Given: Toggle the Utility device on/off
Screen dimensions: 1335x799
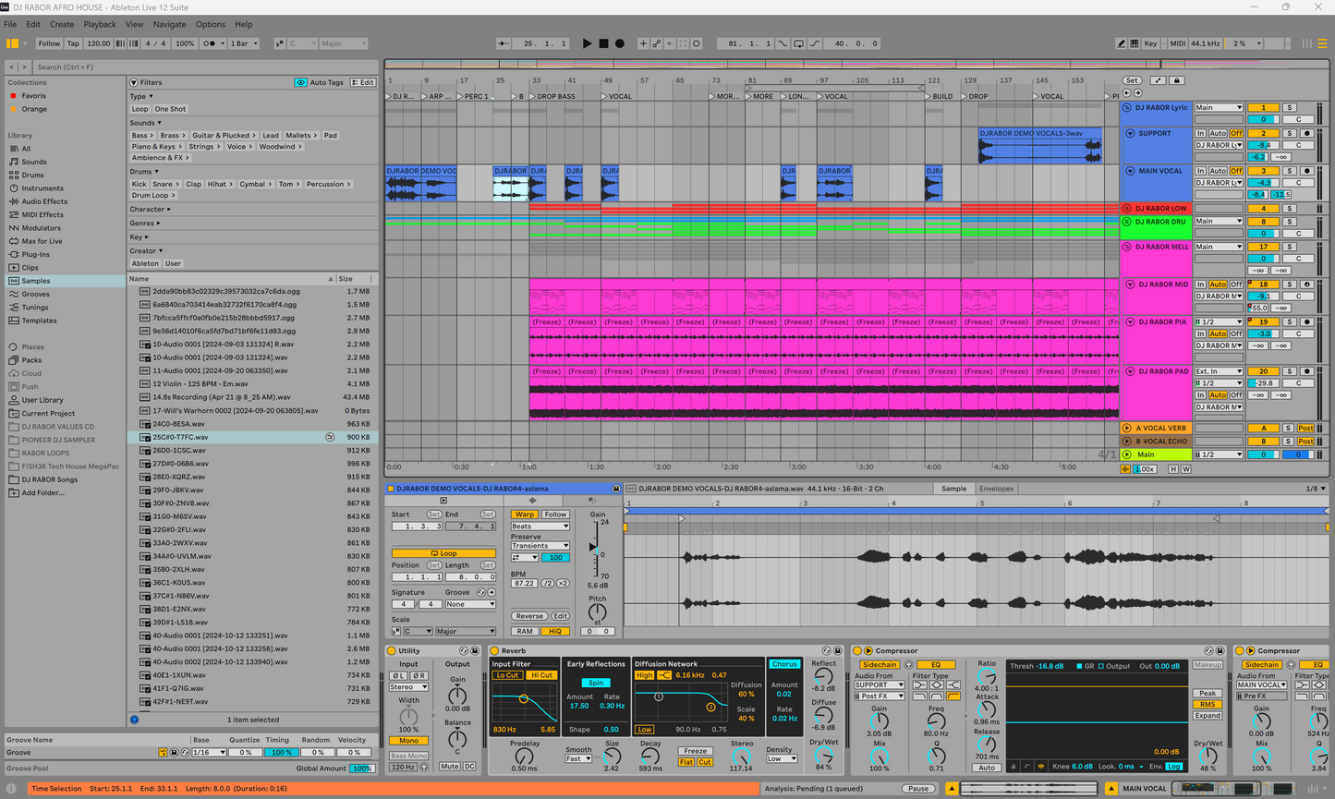Looking at the screenshot, I should pos(392,651).
